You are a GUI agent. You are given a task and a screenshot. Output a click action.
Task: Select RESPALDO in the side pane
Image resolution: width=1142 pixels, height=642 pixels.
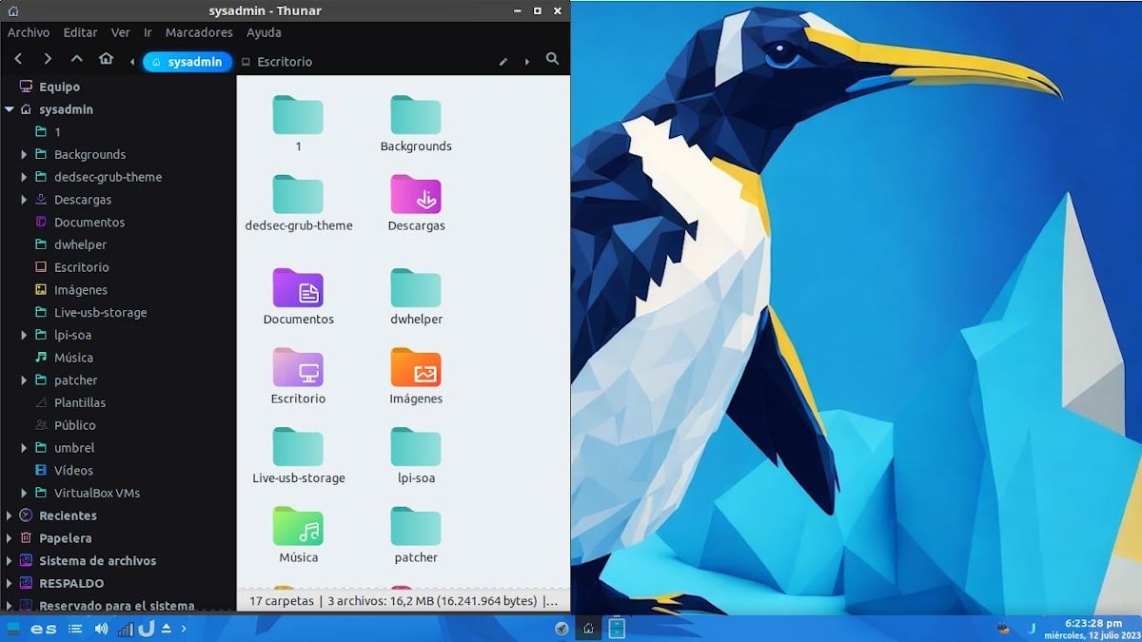click(71, 583)
